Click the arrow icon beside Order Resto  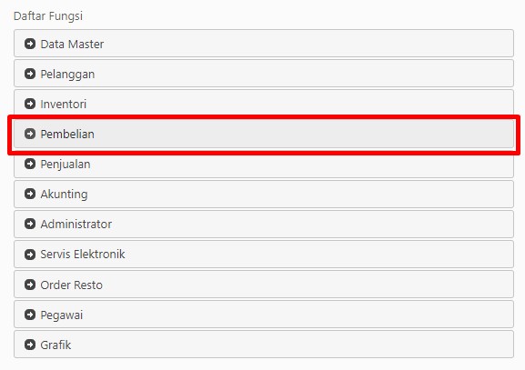pyautogui.click(x=30, y=285)
